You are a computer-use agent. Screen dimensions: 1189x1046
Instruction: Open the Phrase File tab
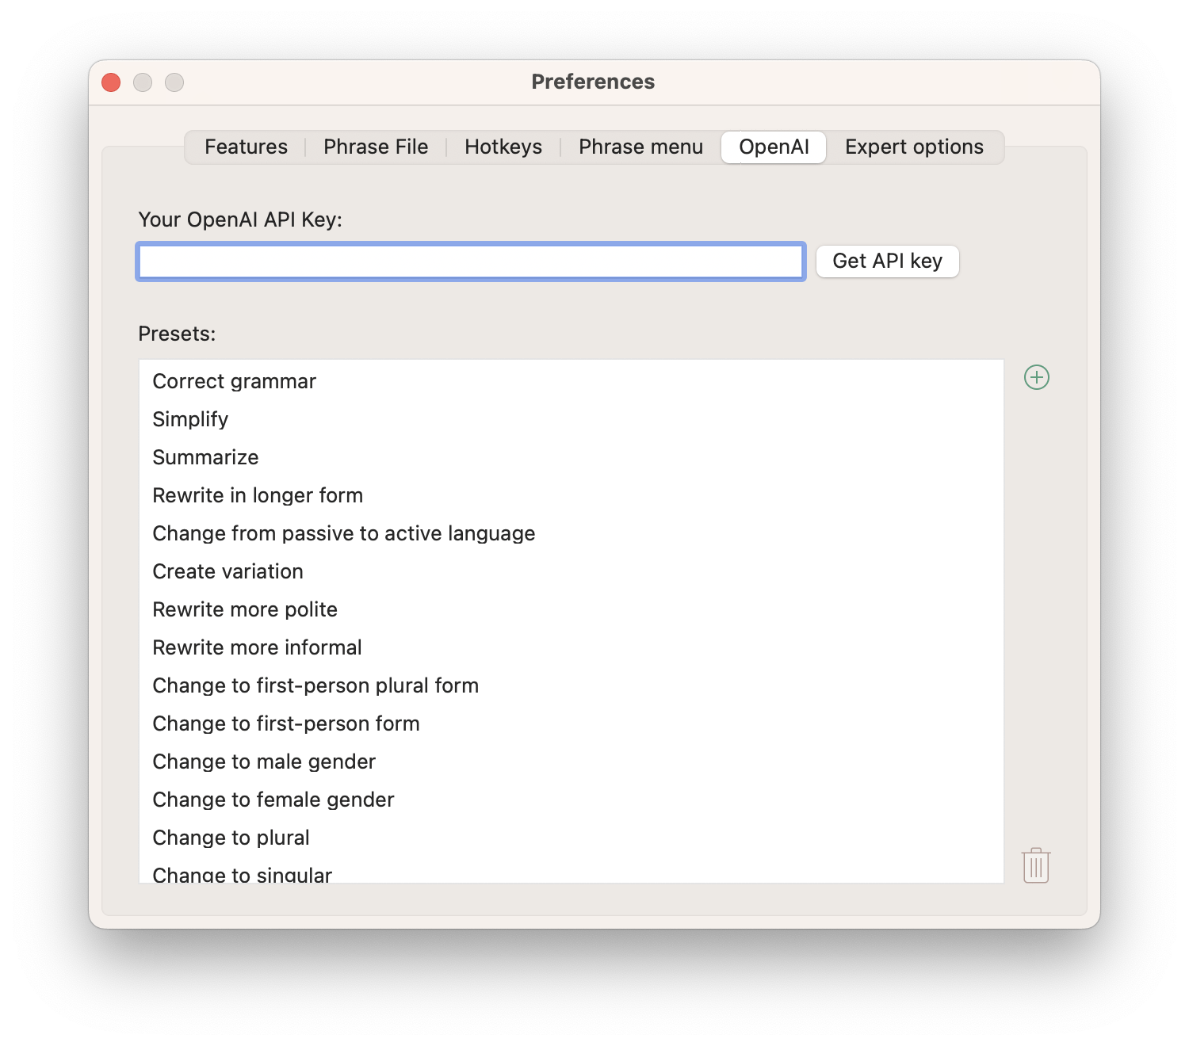pyautogui.click(x=376, y=147)
